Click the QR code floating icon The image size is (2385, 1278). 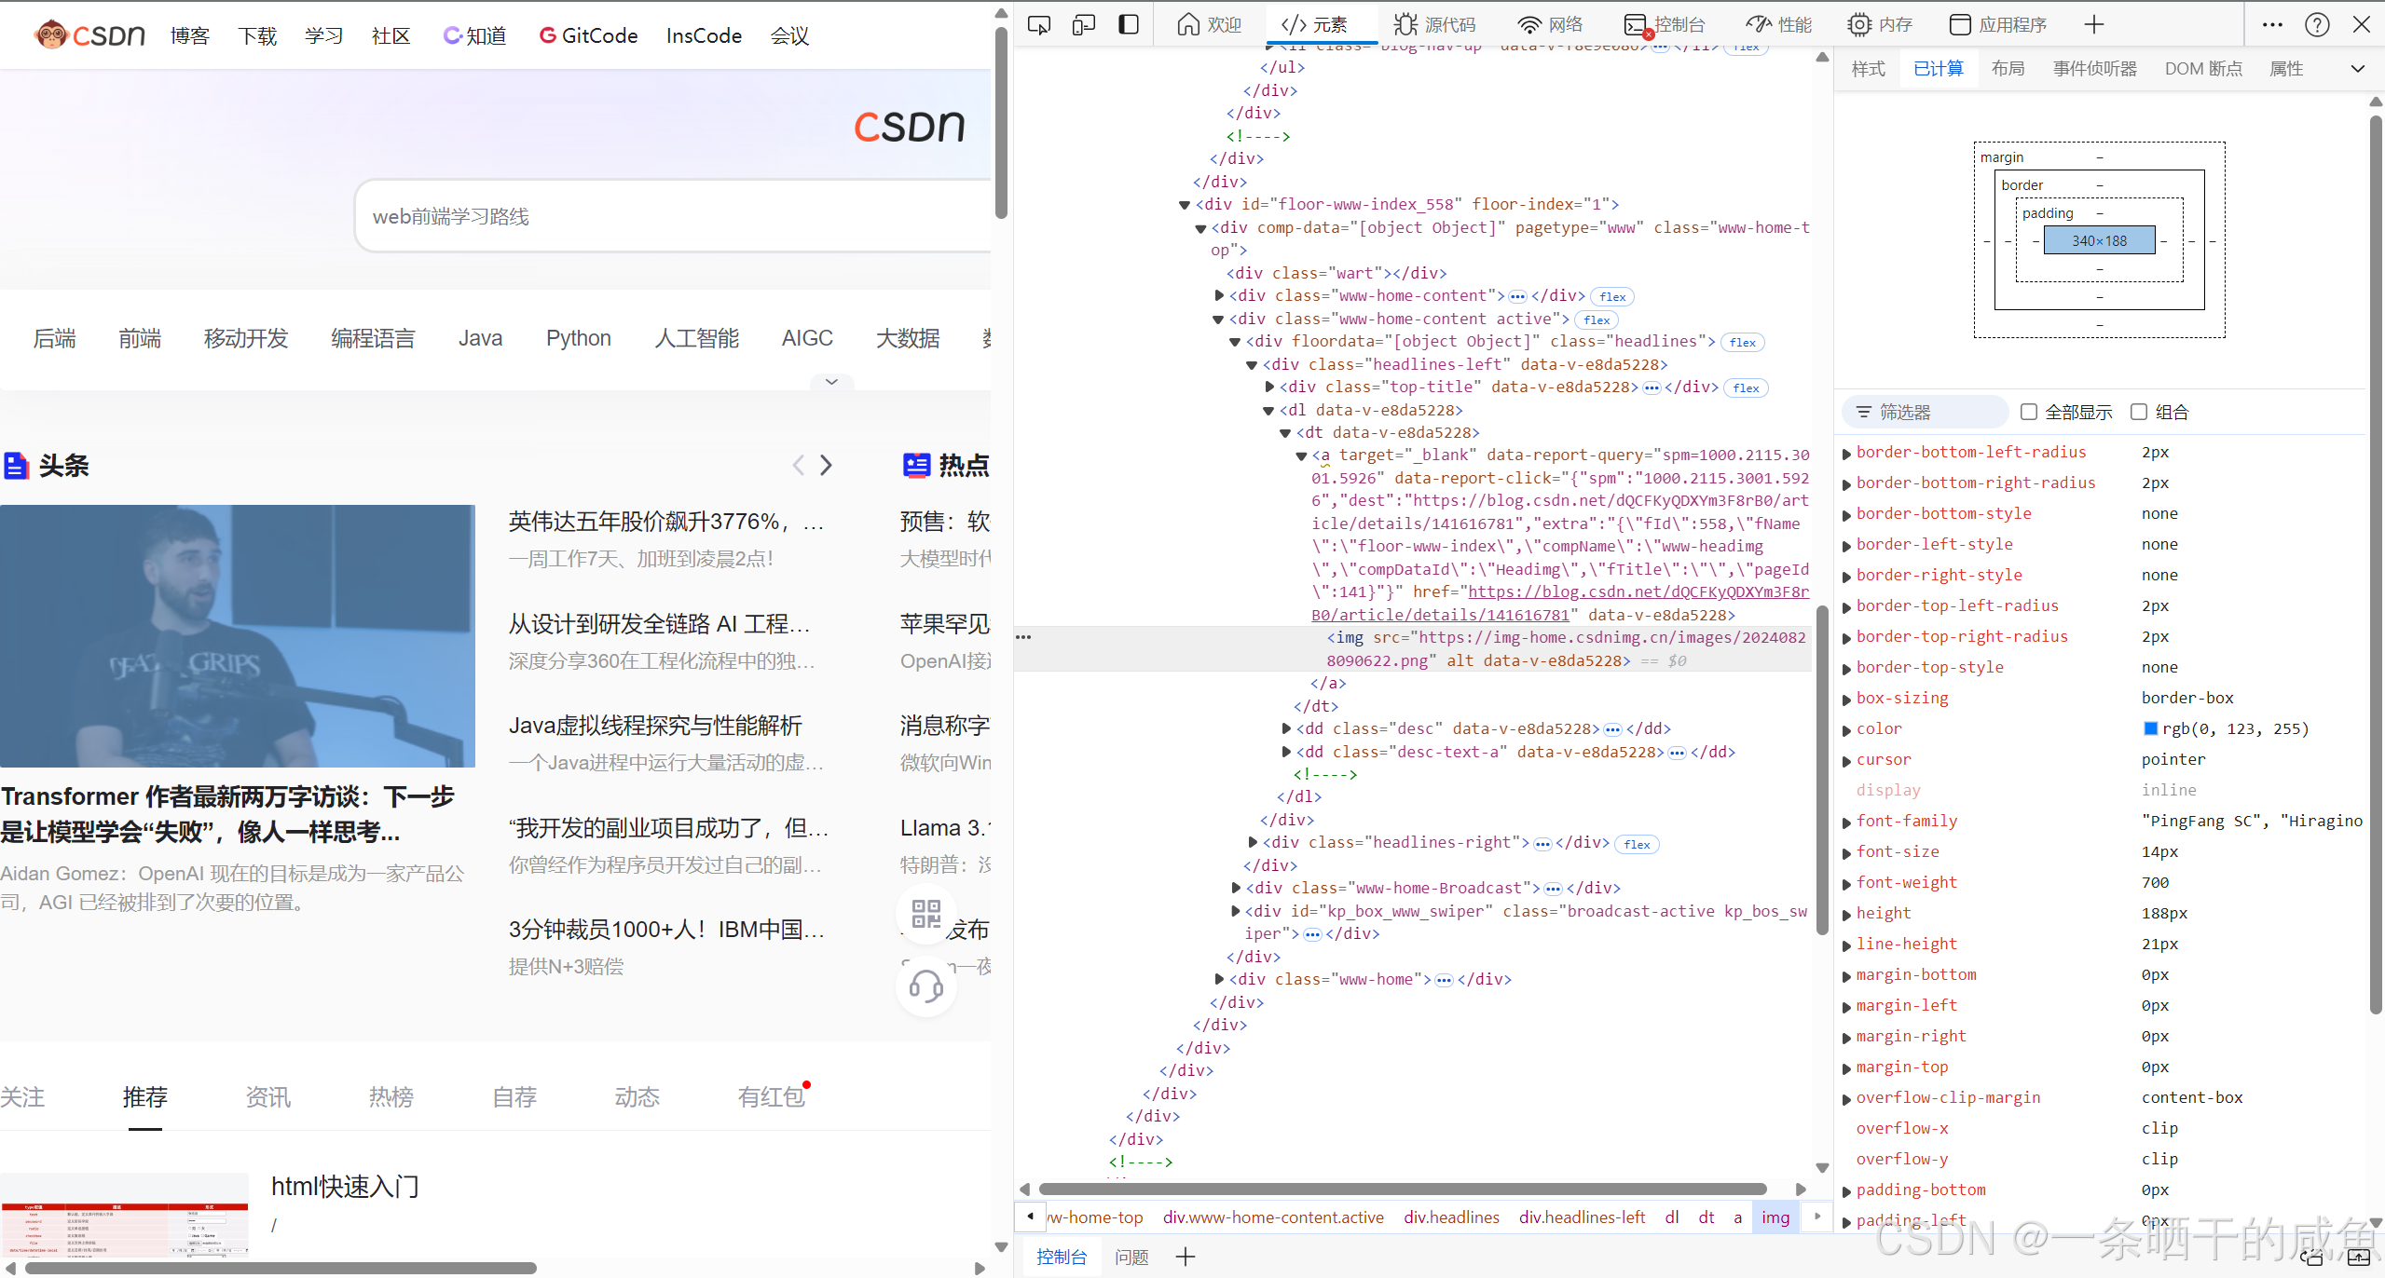925,914
